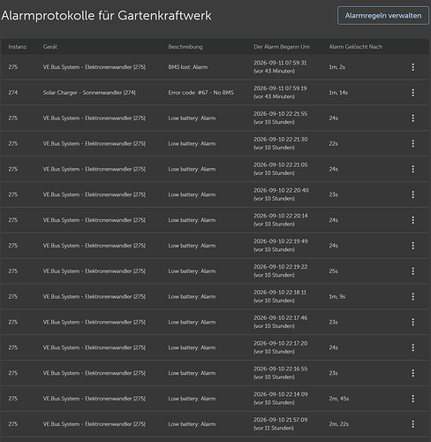Open options menu for BMS lost alarm row
The width and height of the screenshot is (431, 442).
413,67
